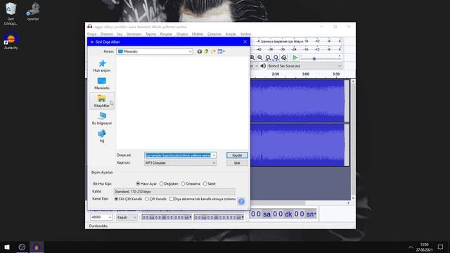Click the playback speed slider handle

tap(314, 58)
